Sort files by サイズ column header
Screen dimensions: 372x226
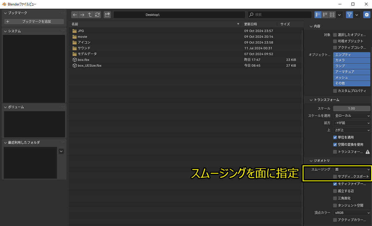[289, 24]
